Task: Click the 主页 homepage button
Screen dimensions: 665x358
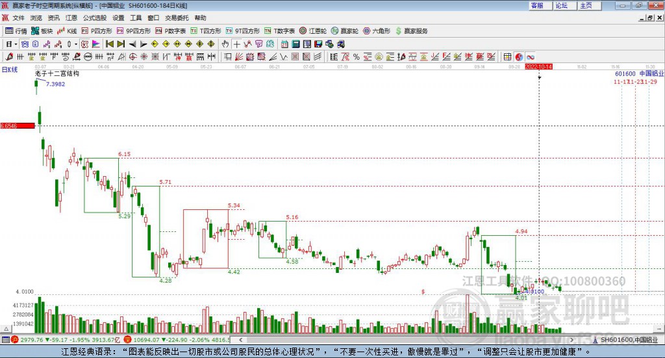Action: [x=590, y=5]
